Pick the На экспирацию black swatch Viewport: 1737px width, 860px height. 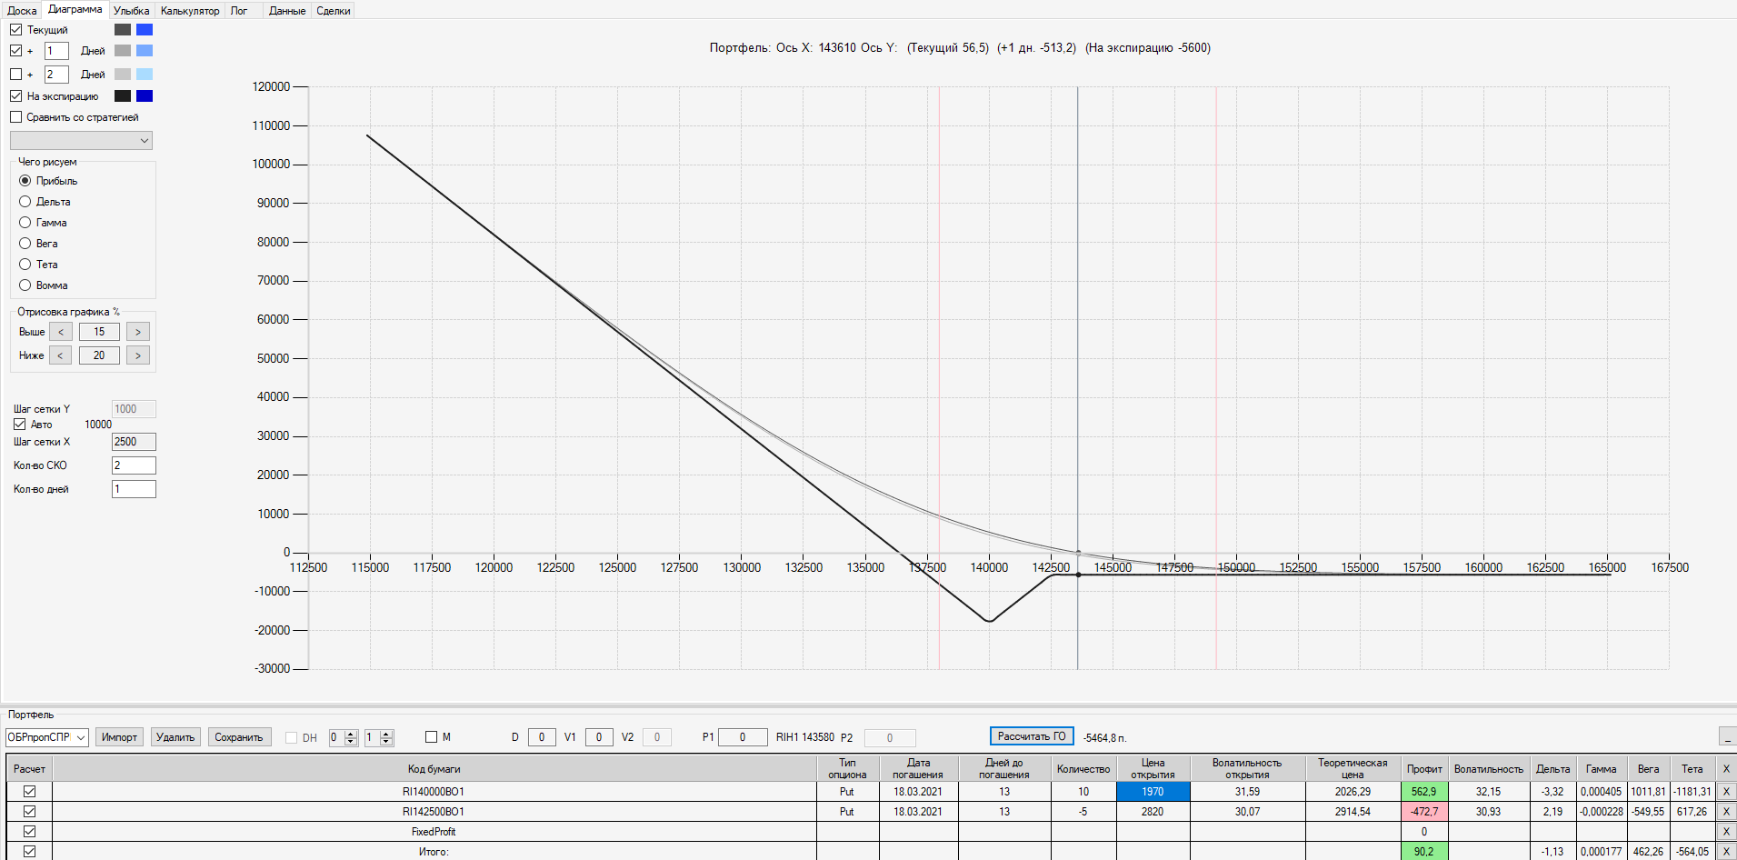123,96
